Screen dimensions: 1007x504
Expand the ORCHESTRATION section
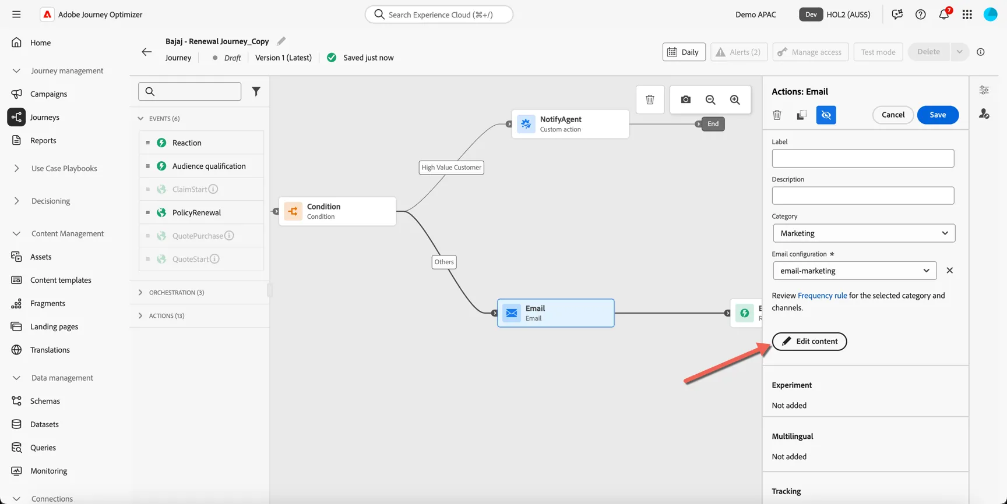coord(140,293)
